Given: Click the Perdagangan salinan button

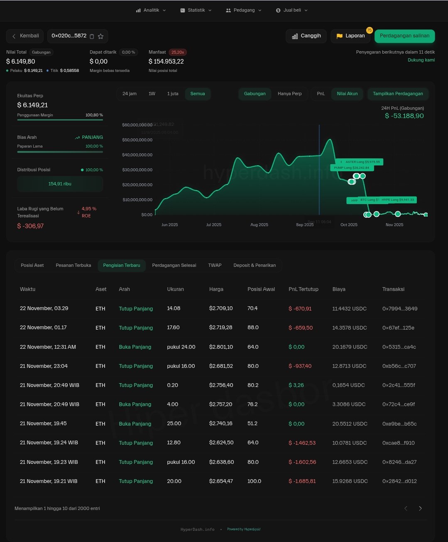Looking at the screenshot, I should (x=404, y=36).
